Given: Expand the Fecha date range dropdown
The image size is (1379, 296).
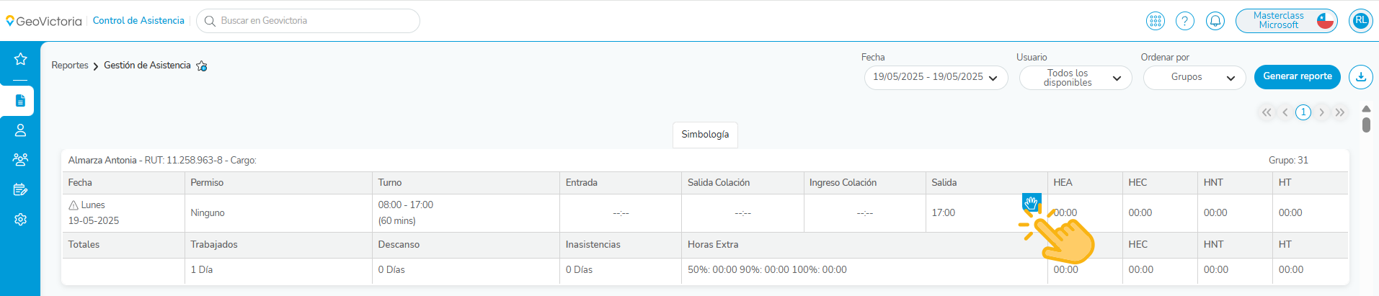Looking at the screenshot, I should (936, 77).
